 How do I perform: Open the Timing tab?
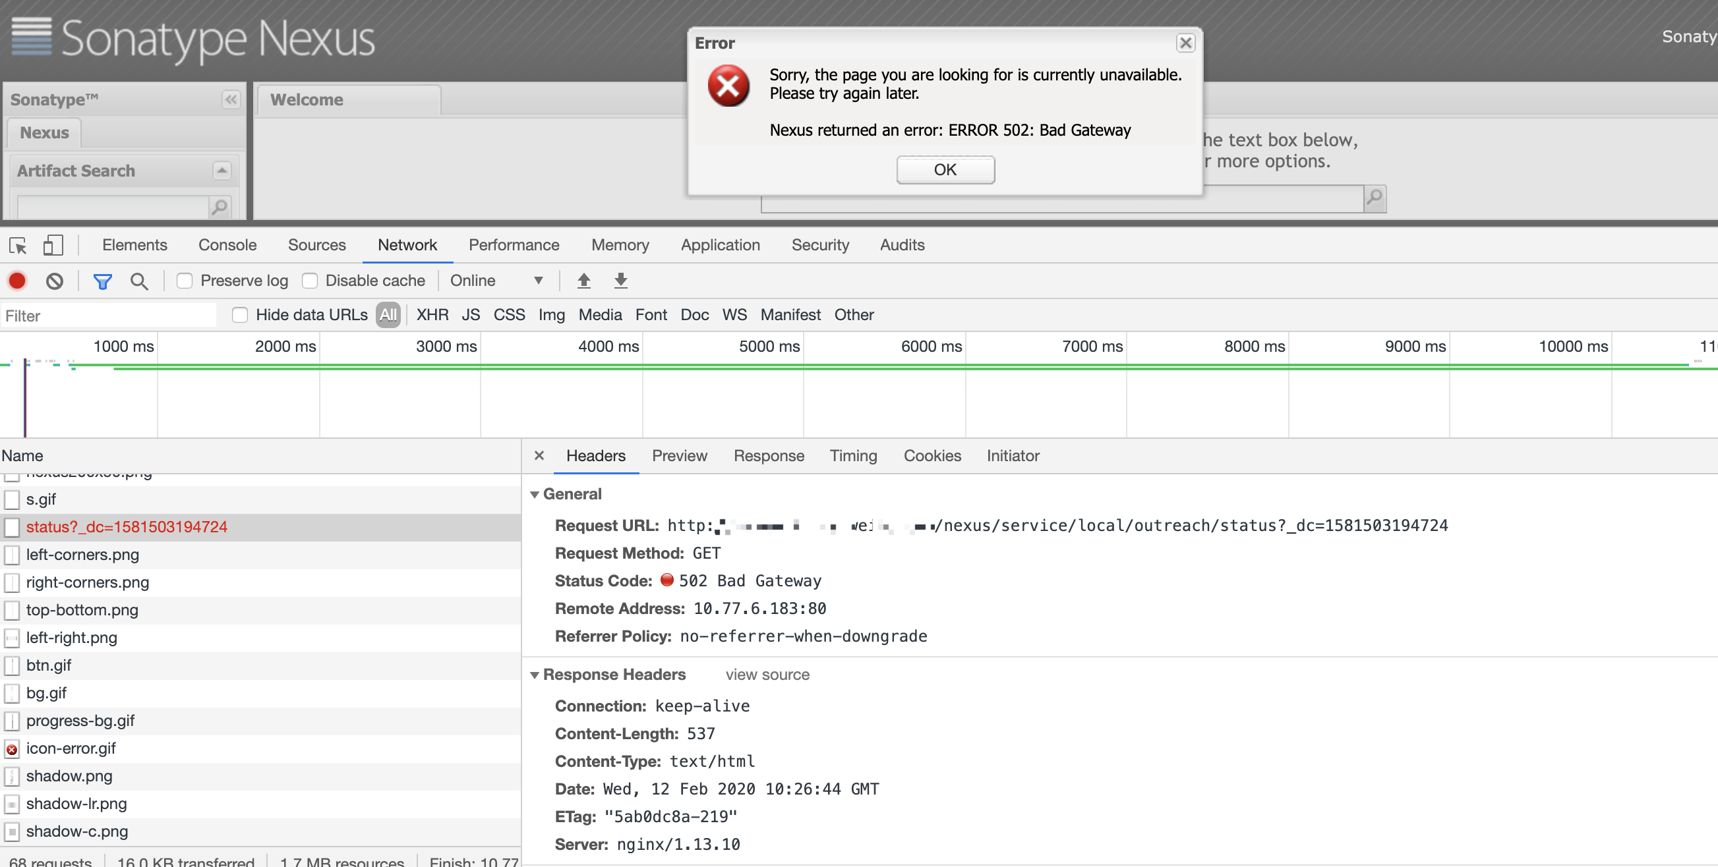[853, 455]
